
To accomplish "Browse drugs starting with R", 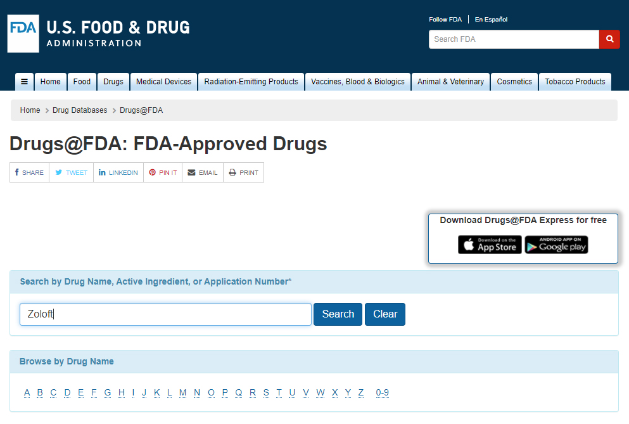I will 253,393.
